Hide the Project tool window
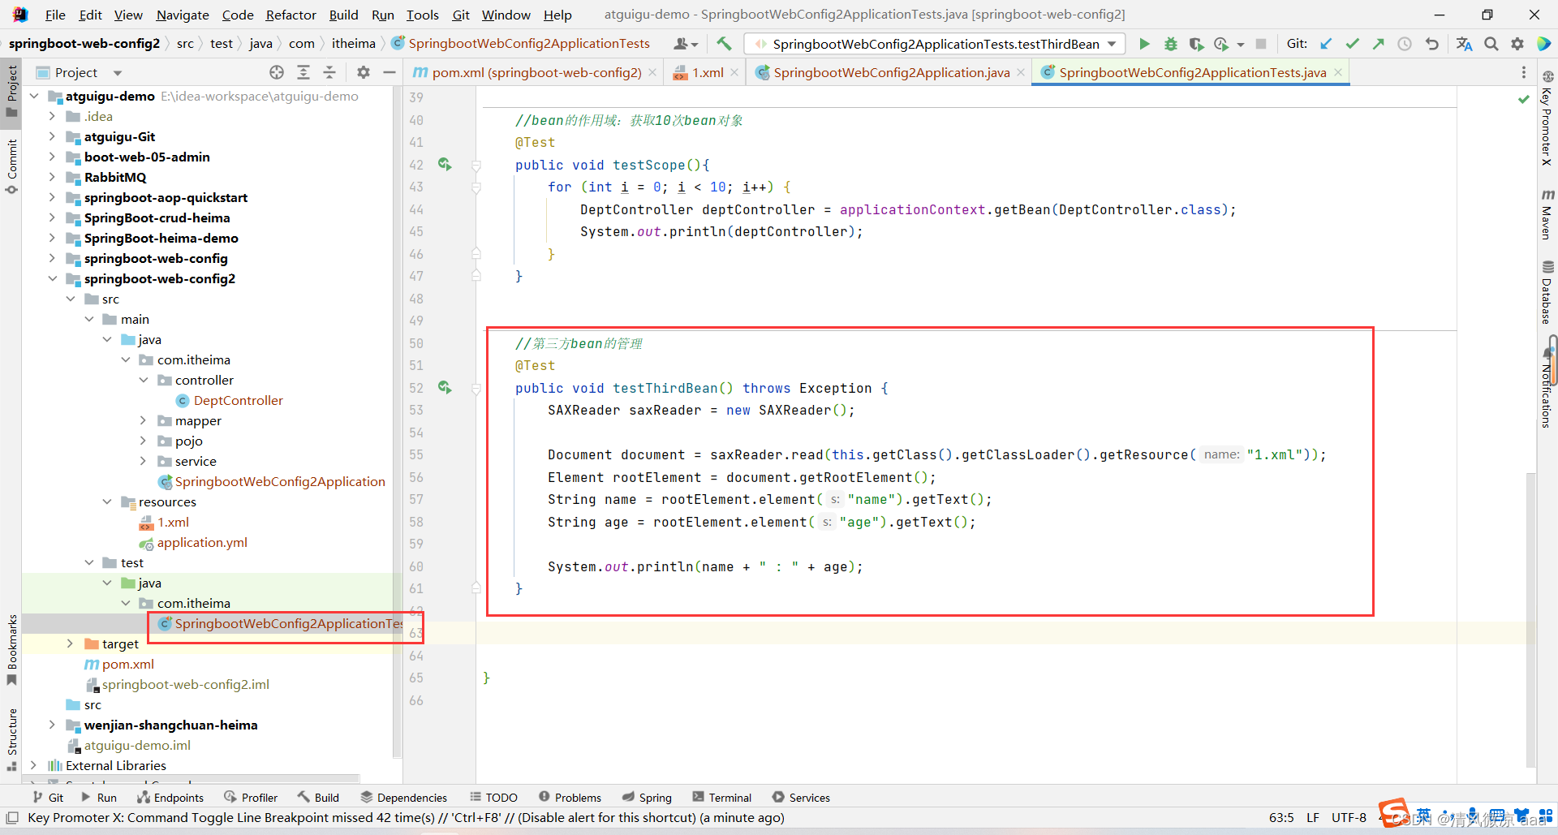 click(389, 72)
